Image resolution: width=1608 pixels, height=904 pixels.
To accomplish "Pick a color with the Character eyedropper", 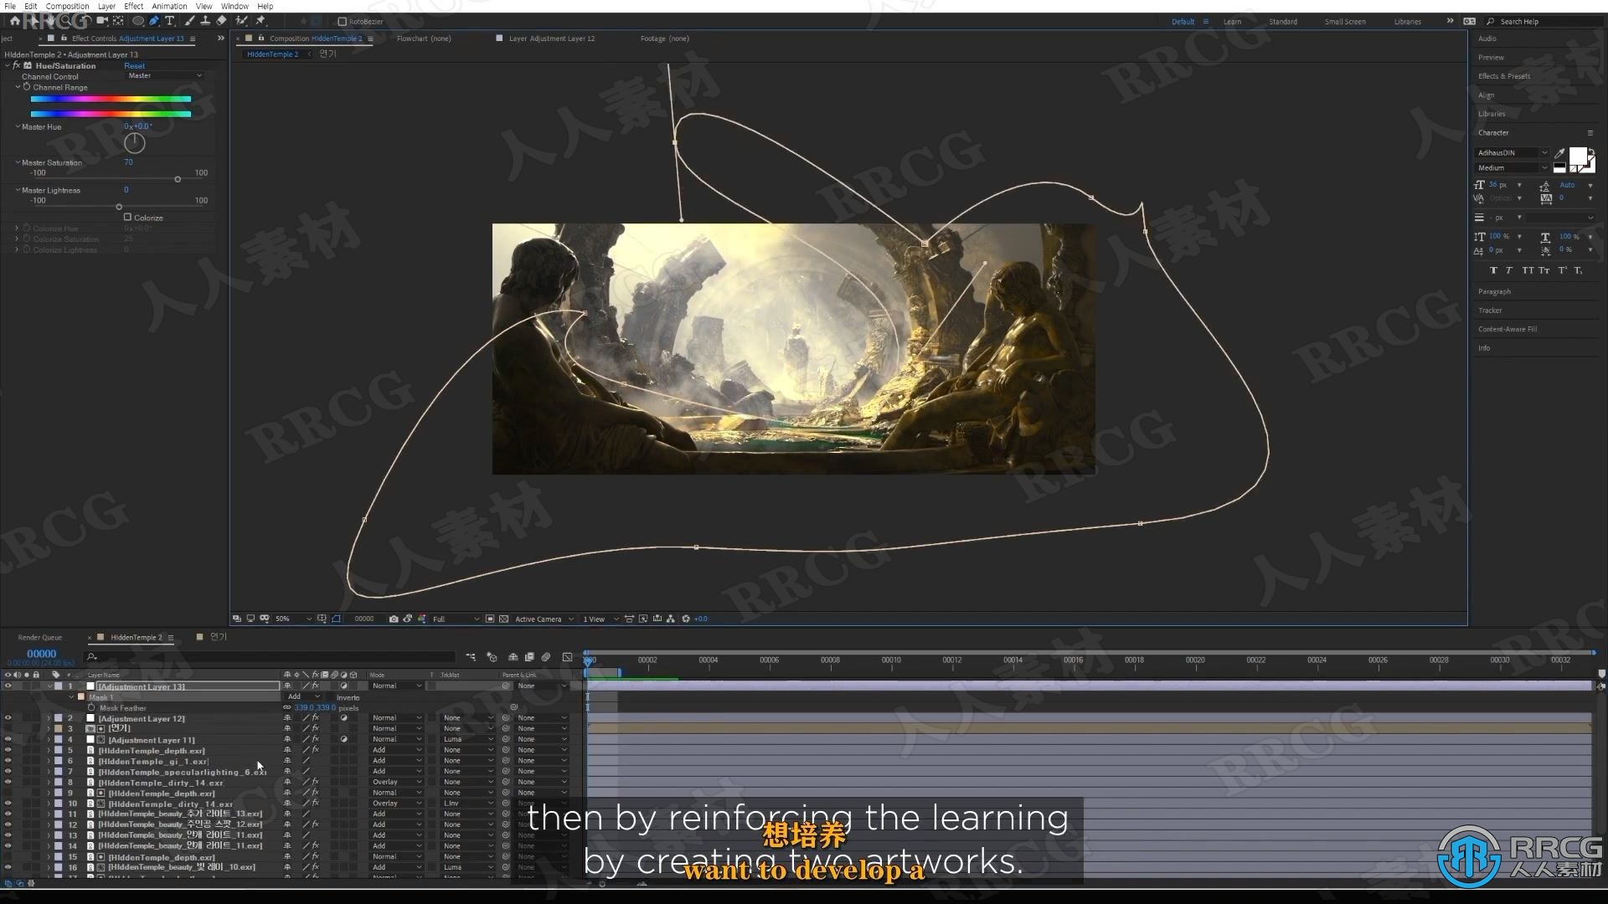I will click(1559, 153).
